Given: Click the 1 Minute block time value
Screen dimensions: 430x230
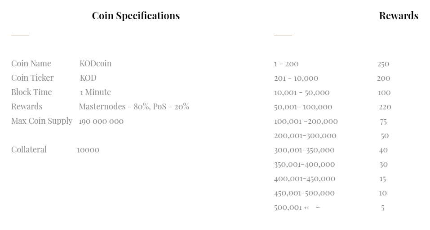Looking at the screenshot, I should click(95, 92).
